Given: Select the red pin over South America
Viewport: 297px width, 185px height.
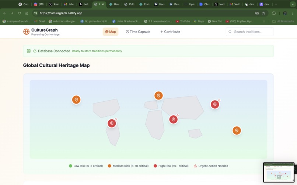Looking at the screenshot, I should (x=112, y=123).
